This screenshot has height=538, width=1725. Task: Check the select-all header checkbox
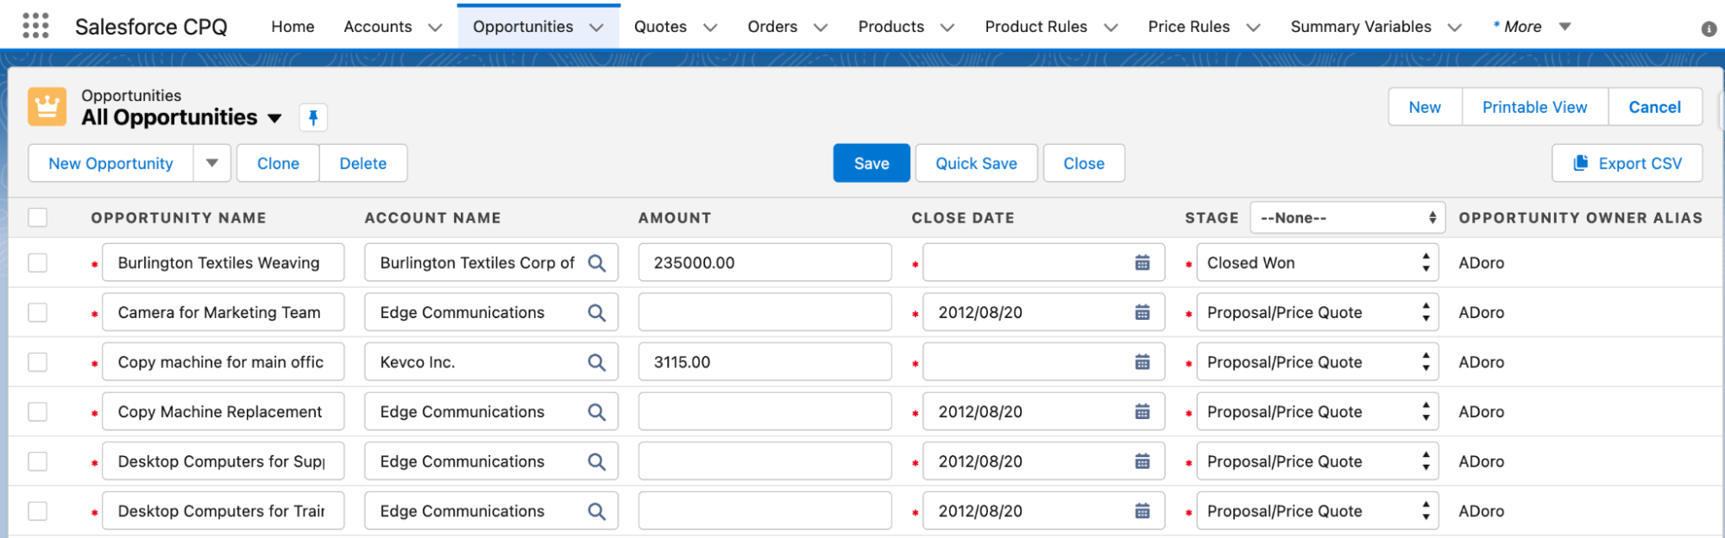[x=38, y=217]
